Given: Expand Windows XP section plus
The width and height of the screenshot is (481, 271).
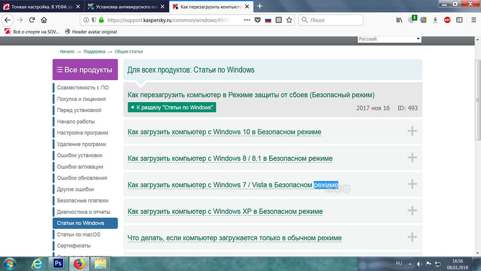Looking at the screenshot, I should click(x=412, y=210).
